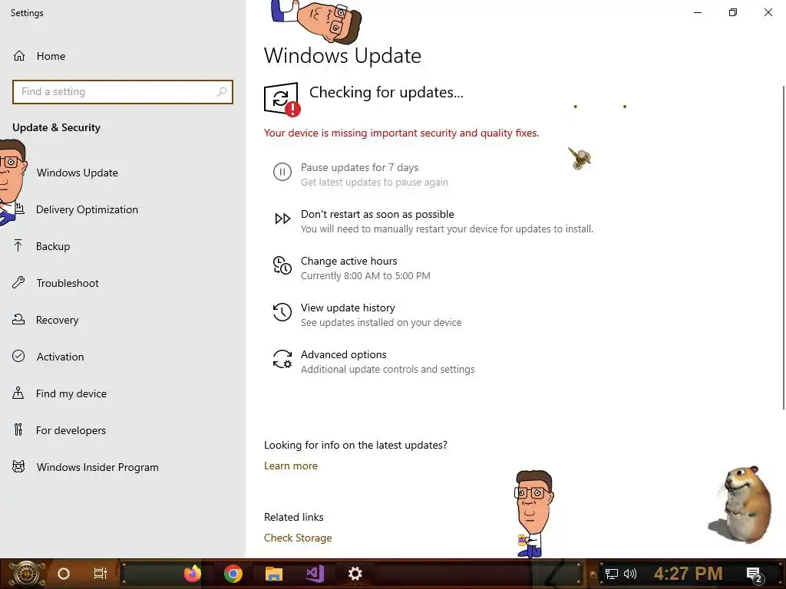Click the Change active hours clock icon
Image resolution: width=786 pixels, height=589 pixels.
pyautogui.click(x=282, y=265)
